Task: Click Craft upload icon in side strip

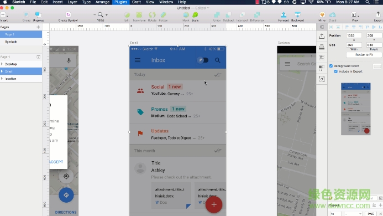Action: click(x=322, y=36)
